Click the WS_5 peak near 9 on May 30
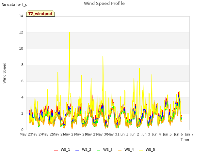This screenshot has width=209, height=156. click(103, 57)
